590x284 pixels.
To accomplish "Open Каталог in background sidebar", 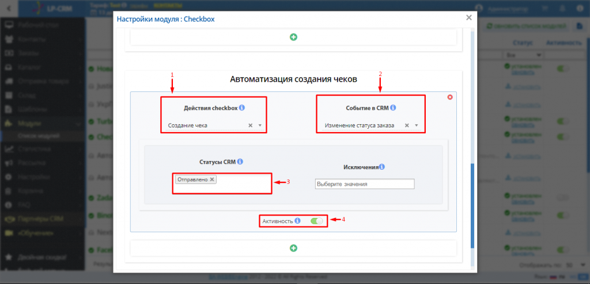I will point(29,68).
